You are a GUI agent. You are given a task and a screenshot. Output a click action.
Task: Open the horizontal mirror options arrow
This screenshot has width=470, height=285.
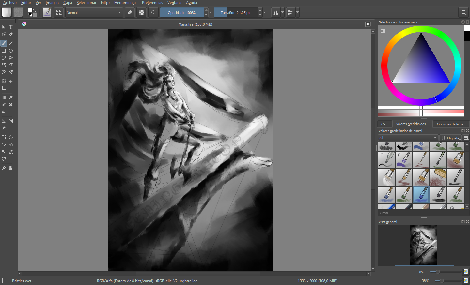[x=283, y=12]
